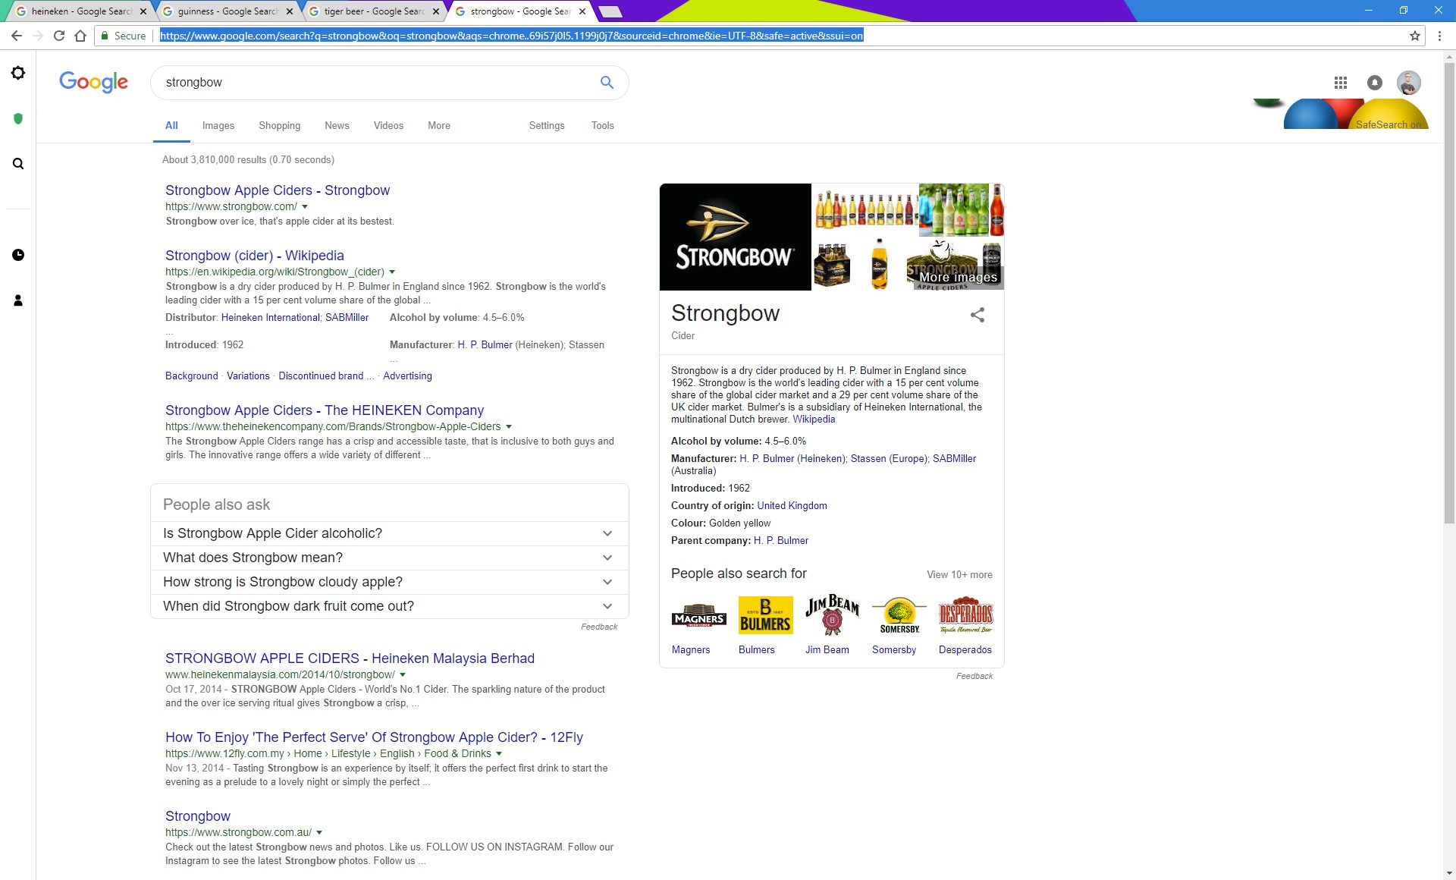This screenshot has width=1456, height=880.
Task: Open search Tools
Action: [603, 125]
